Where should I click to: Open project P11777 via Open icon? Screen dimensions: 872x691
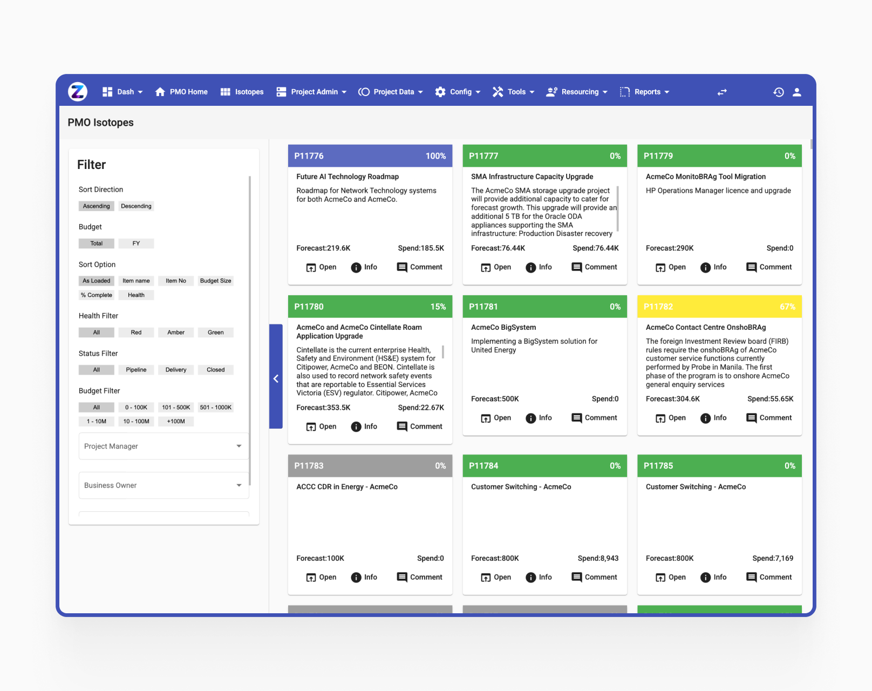click(x=486, y=268)
